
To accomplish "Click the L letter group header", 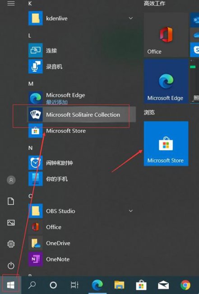I will pyautogui.click(x=30, y=36).
